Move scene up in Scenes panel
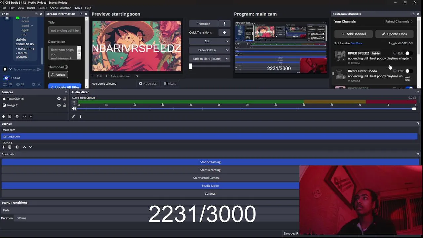The width and height of the screenshot is (423, 238). point(24,147)
